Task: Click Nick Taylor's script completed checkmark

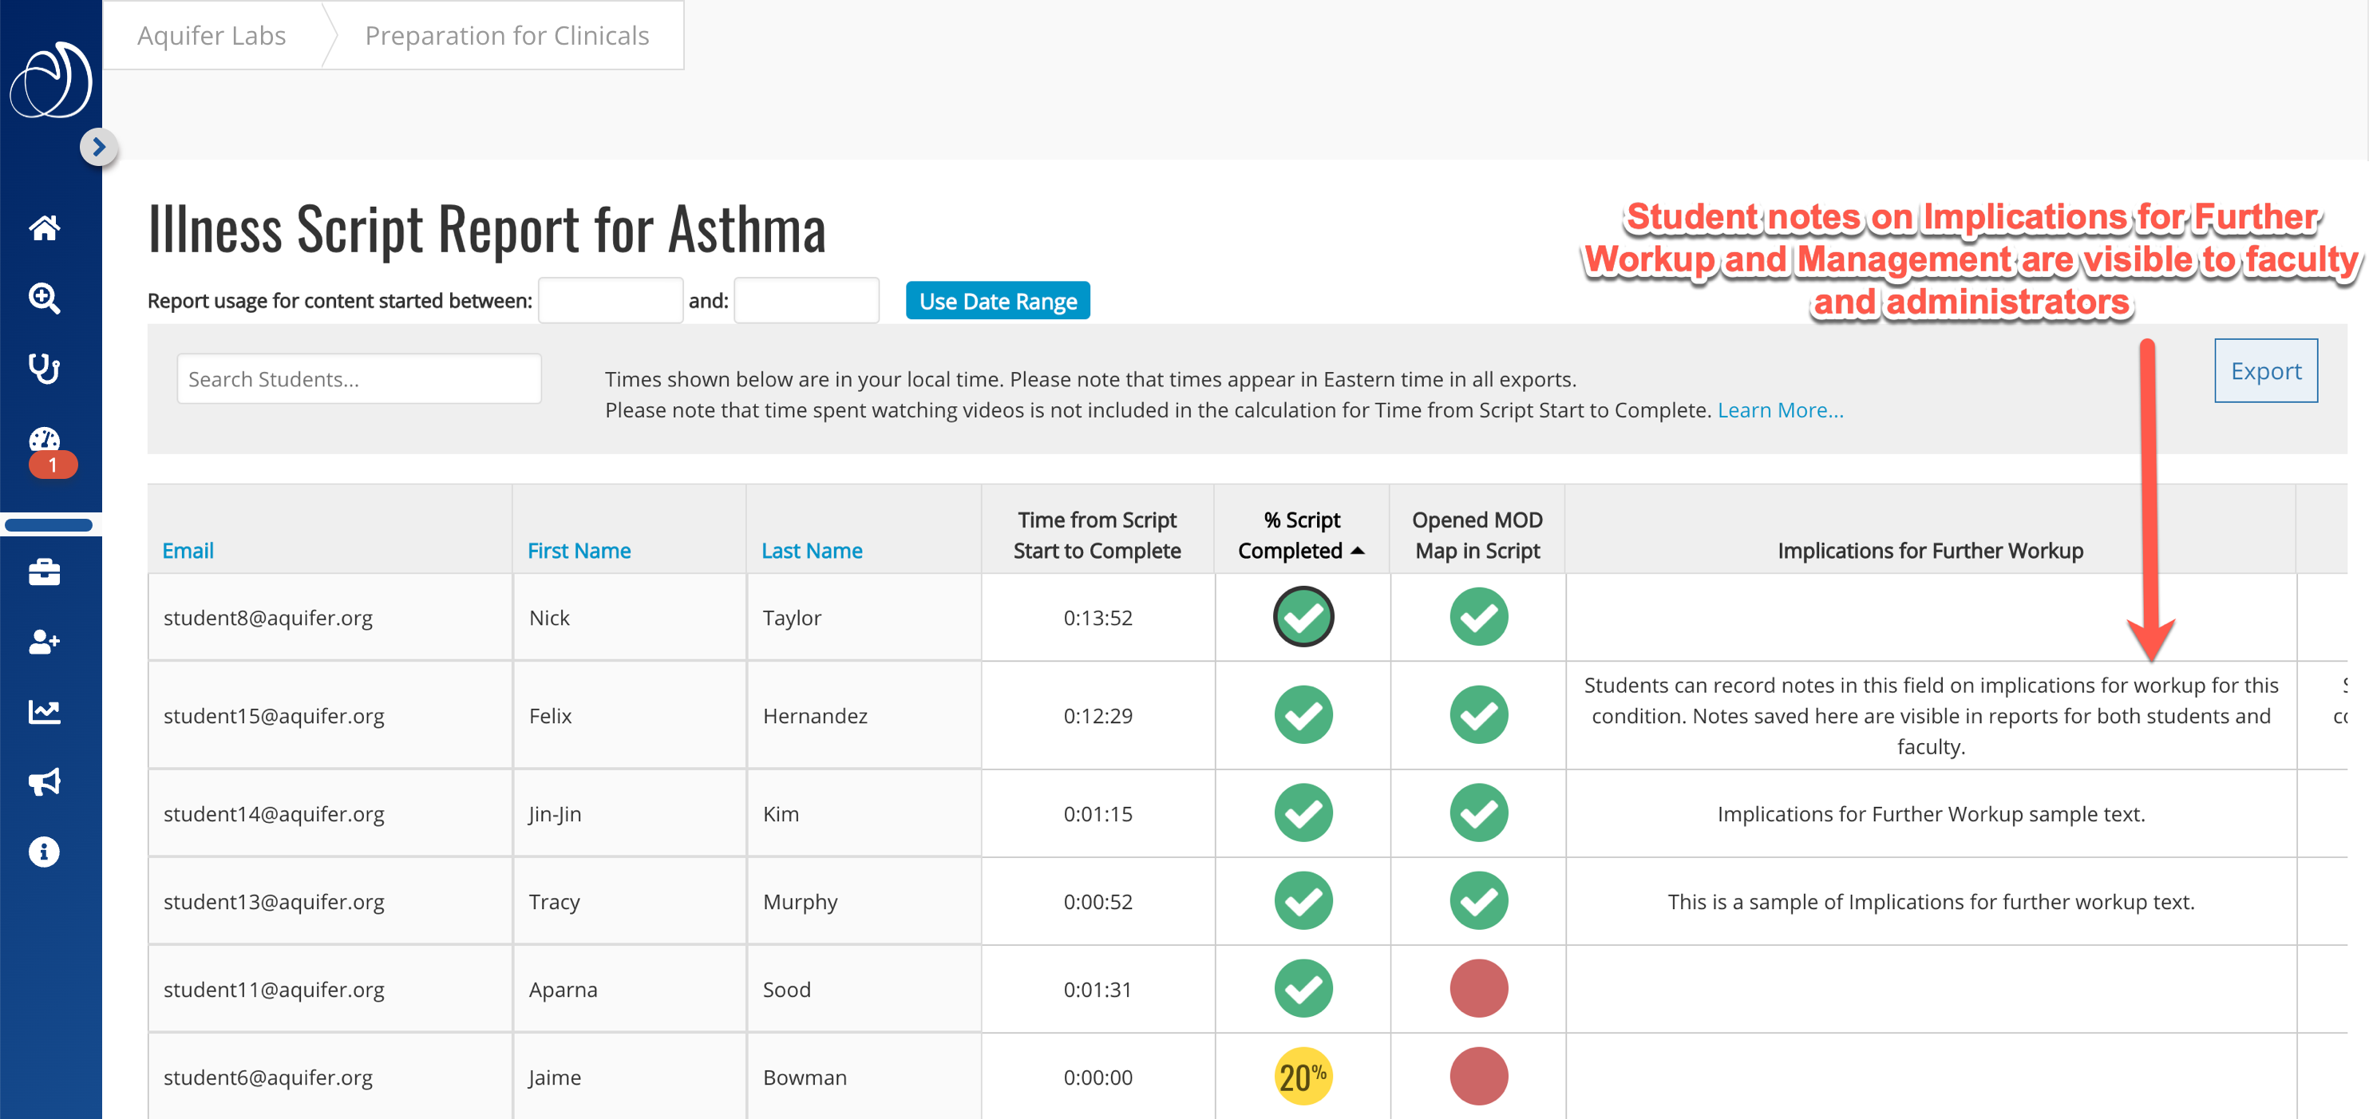Action: [x=1303, y=617]
